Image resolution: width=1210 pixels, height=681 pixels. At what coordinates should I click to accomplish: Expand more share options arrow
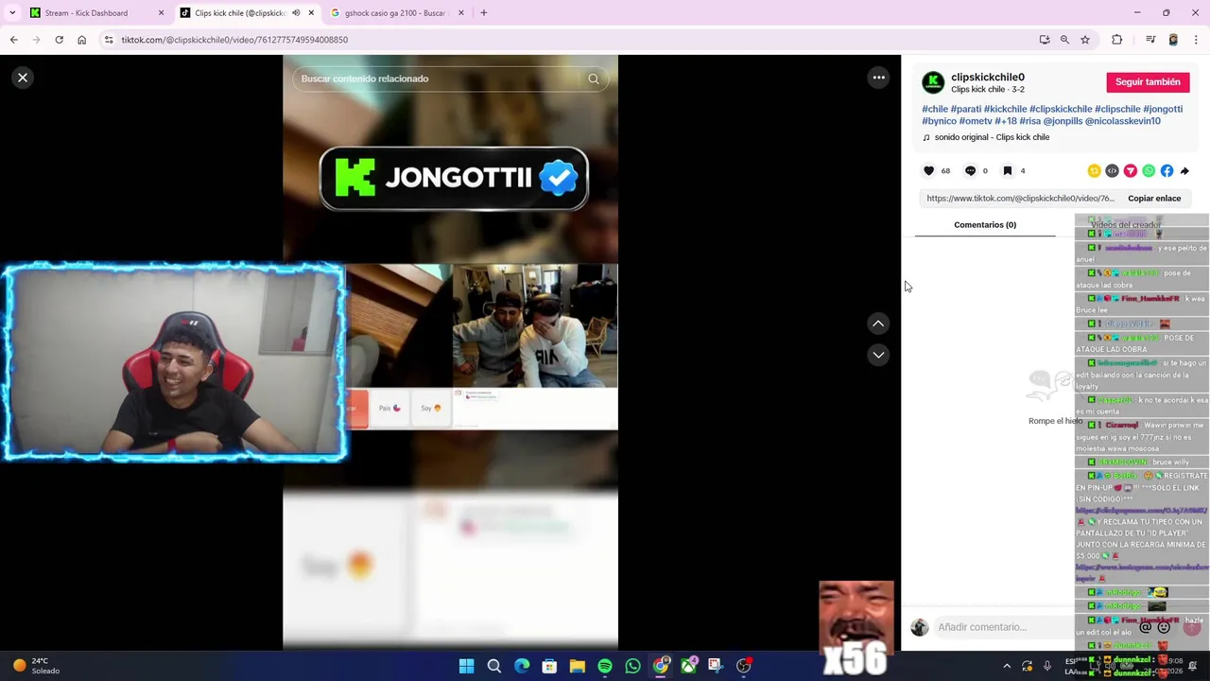[x=1184, y=171]
